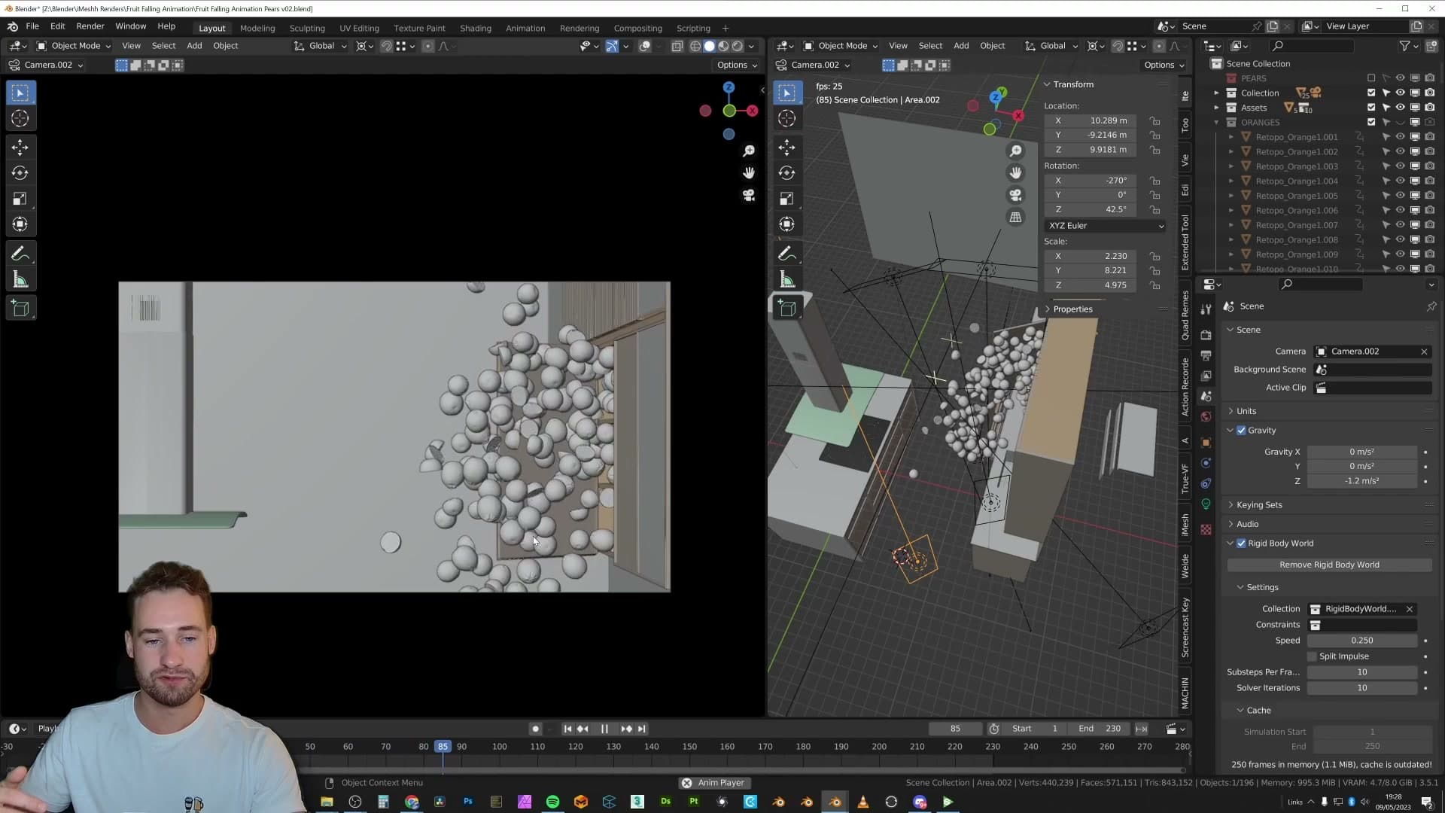Disable the Rigid Body World checkbox

[x=1241, y=544]
